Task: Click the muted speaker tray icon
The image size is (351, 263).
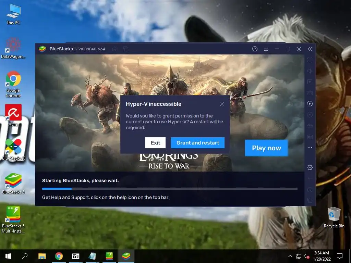Action: tap(306, 256)
